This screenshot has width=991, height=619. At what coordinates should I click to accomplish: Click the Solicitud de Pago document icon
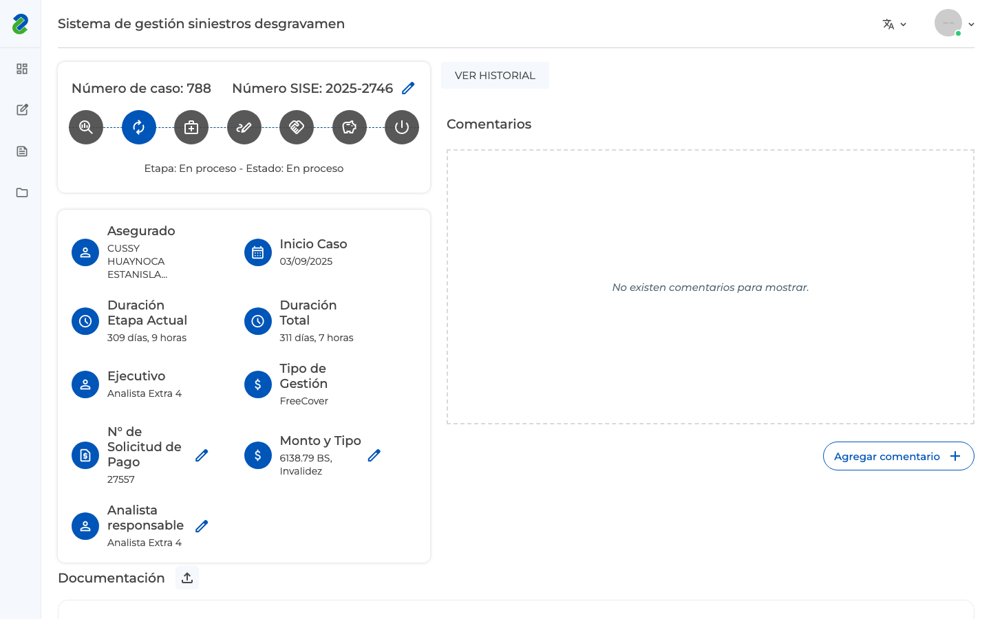click(85, 455)
